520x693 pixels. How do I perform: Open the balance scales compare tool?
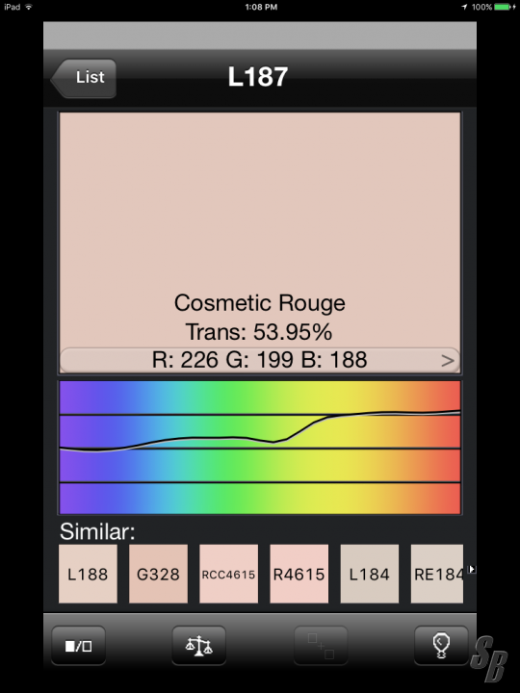199,646
